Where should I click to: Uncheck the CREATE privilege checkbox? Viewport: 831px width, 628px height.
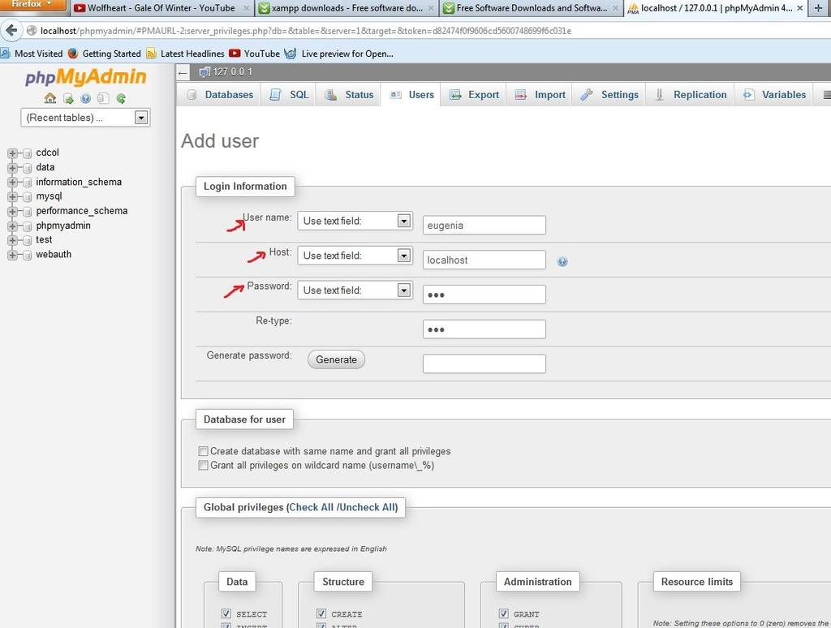tap(321, 613)
